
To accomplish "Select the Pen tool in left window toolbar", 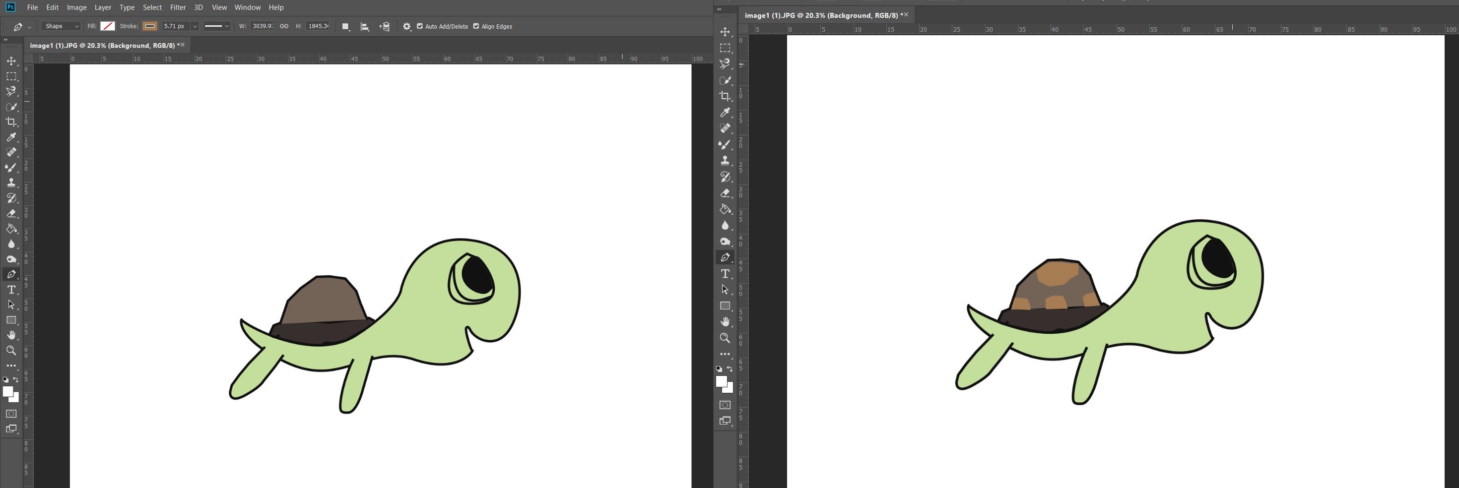I will tap(11, 274).
